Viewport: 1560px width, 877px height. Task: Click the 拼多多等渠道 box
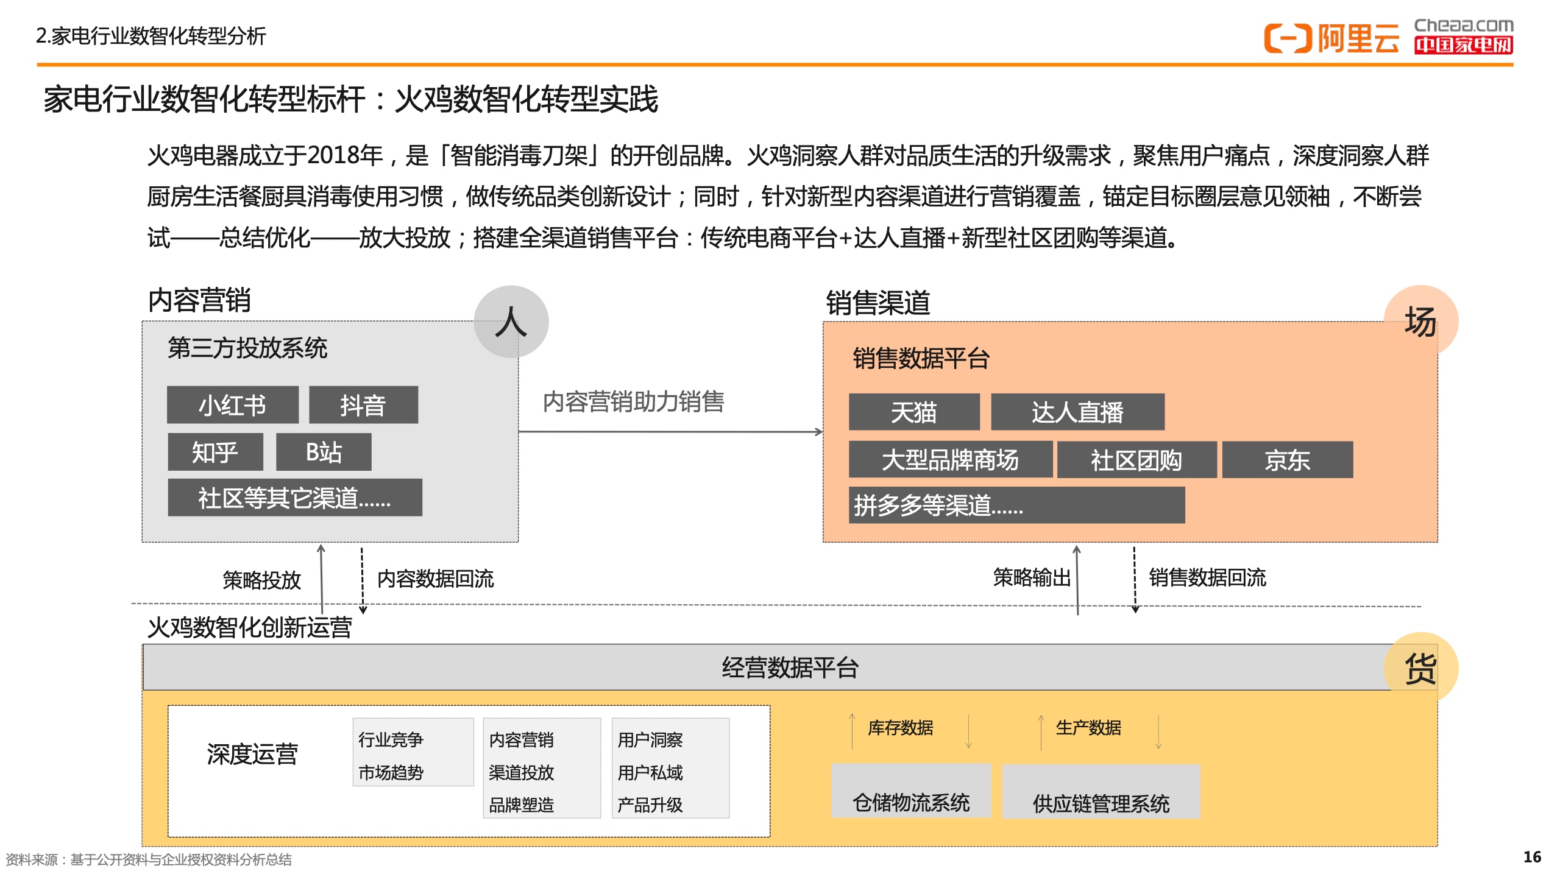[1016, 505]
